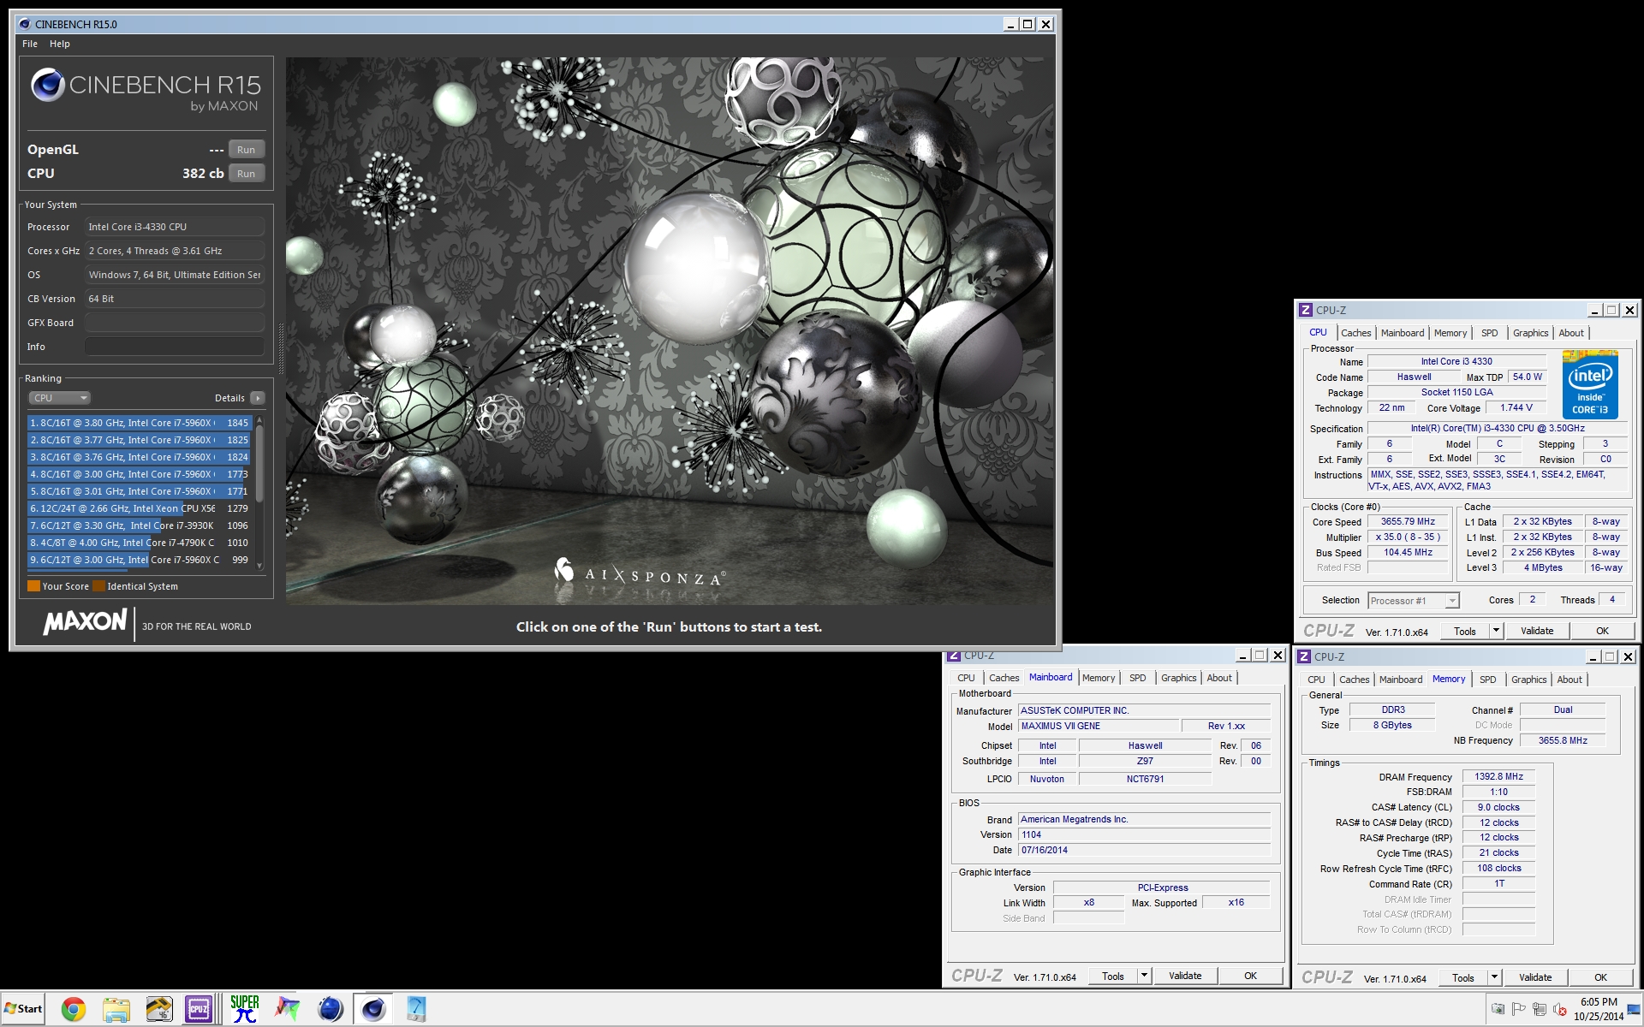Viewport: 1644px width, 1027px height.
Task: Click Tools button in CPU-Z CPU window
Action: (x=1465, y=631)
